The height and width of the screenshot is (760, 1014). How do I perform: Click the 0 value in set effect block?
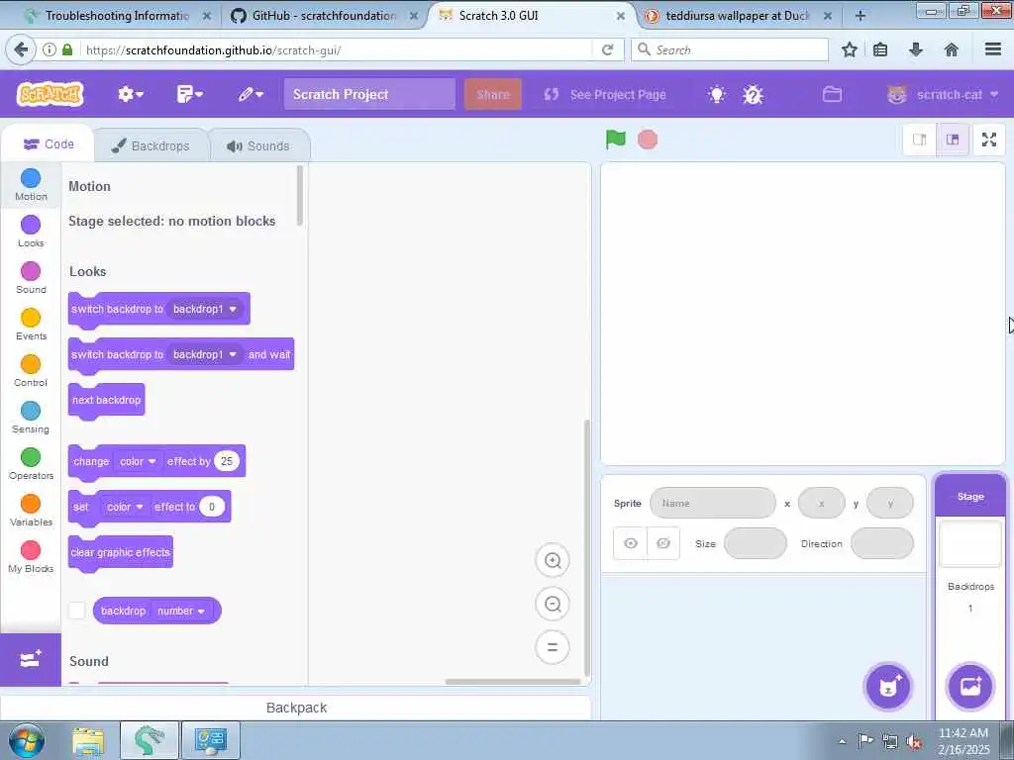(212, 507)
